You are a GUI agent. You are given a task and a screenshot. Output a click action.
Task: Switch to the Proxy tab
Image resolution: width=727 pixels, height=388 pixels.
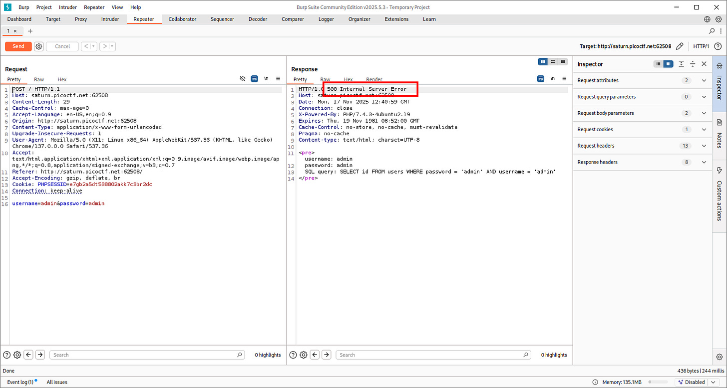point(81,19)
